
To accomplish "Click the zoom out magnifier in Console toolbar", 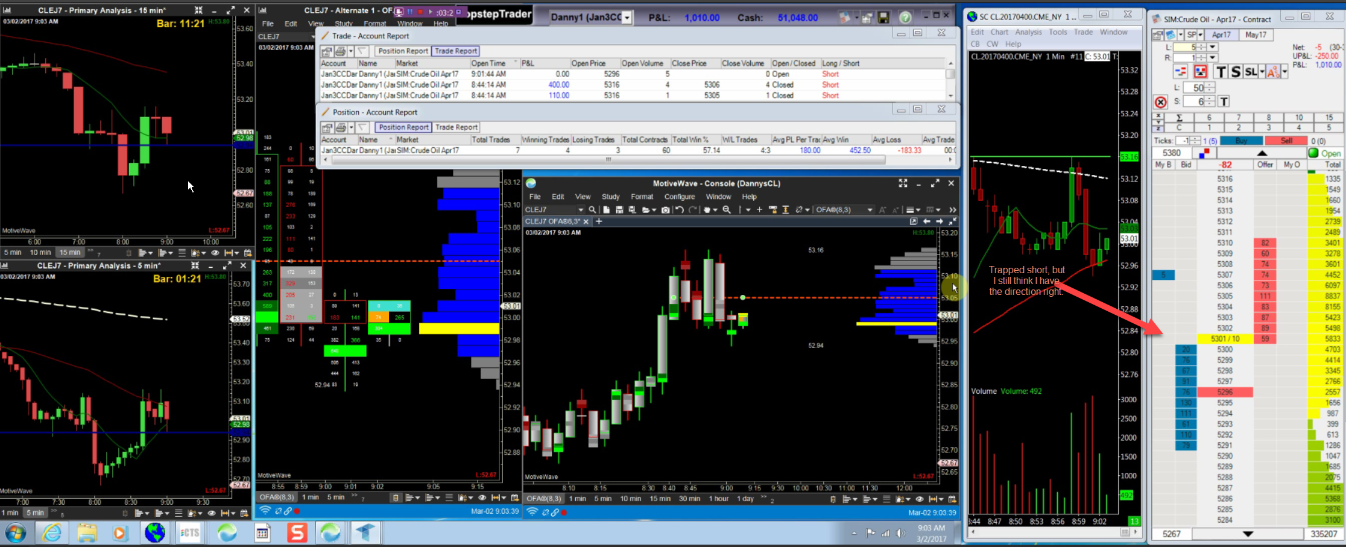I will [x=727, y=210].
